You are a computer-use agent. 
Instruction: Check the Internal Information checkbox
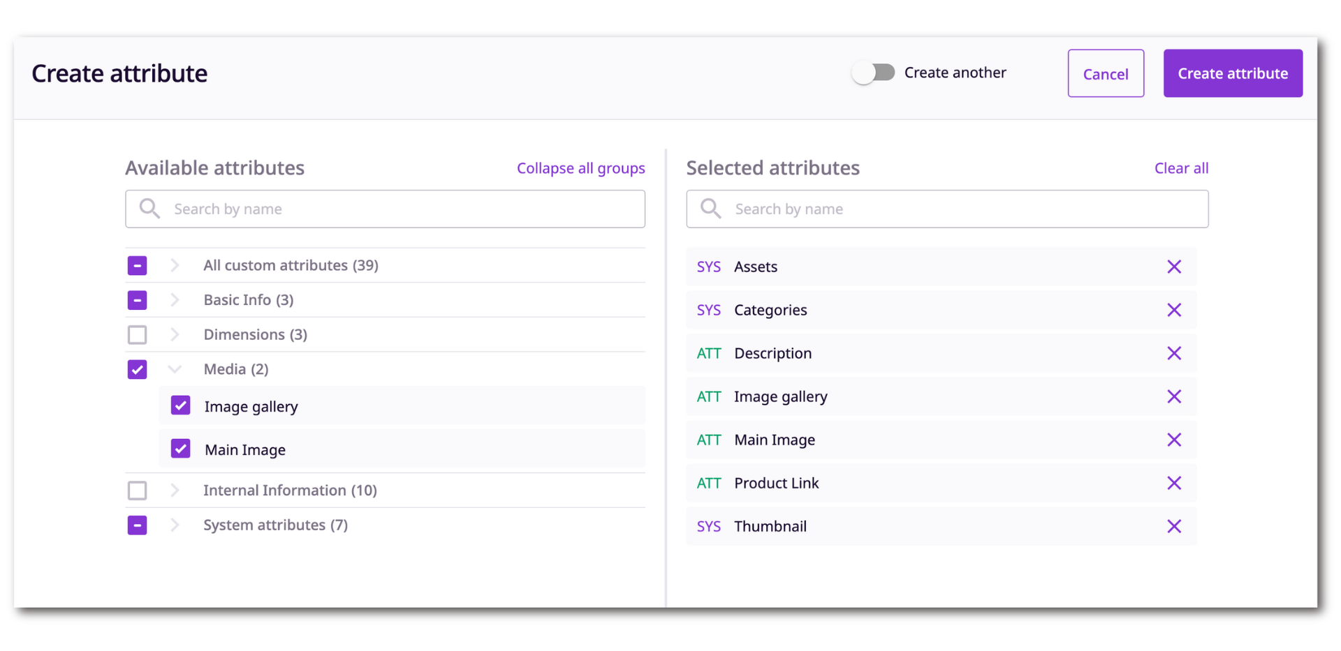coord(138,491)
